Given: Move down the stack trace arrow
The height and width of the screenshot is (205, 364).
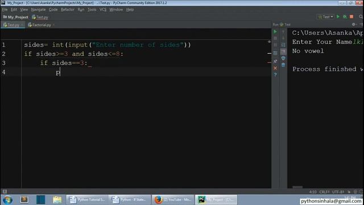Looking at the screenshot, I should [283, 38].
